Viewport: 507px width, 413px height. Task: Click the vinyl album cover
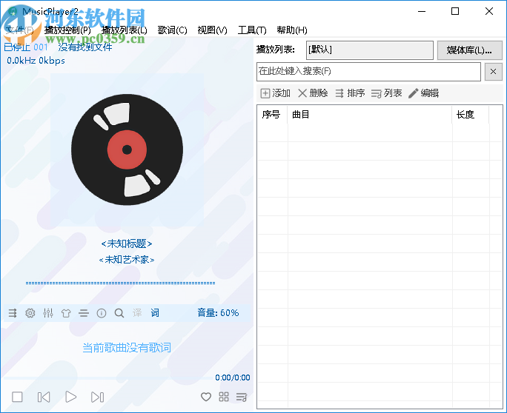coord(127,150)
